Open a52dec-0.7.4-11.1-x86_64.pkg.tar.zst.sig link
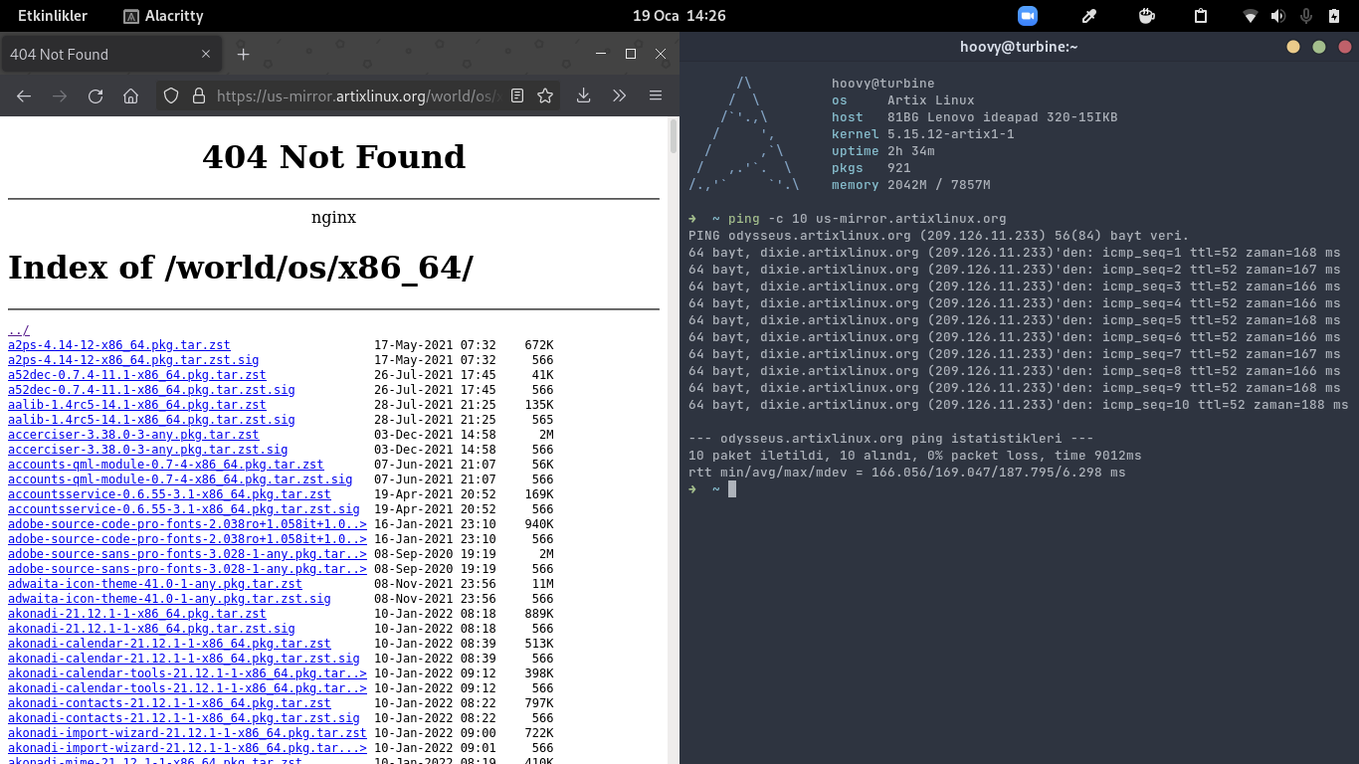 coord(151,390)
